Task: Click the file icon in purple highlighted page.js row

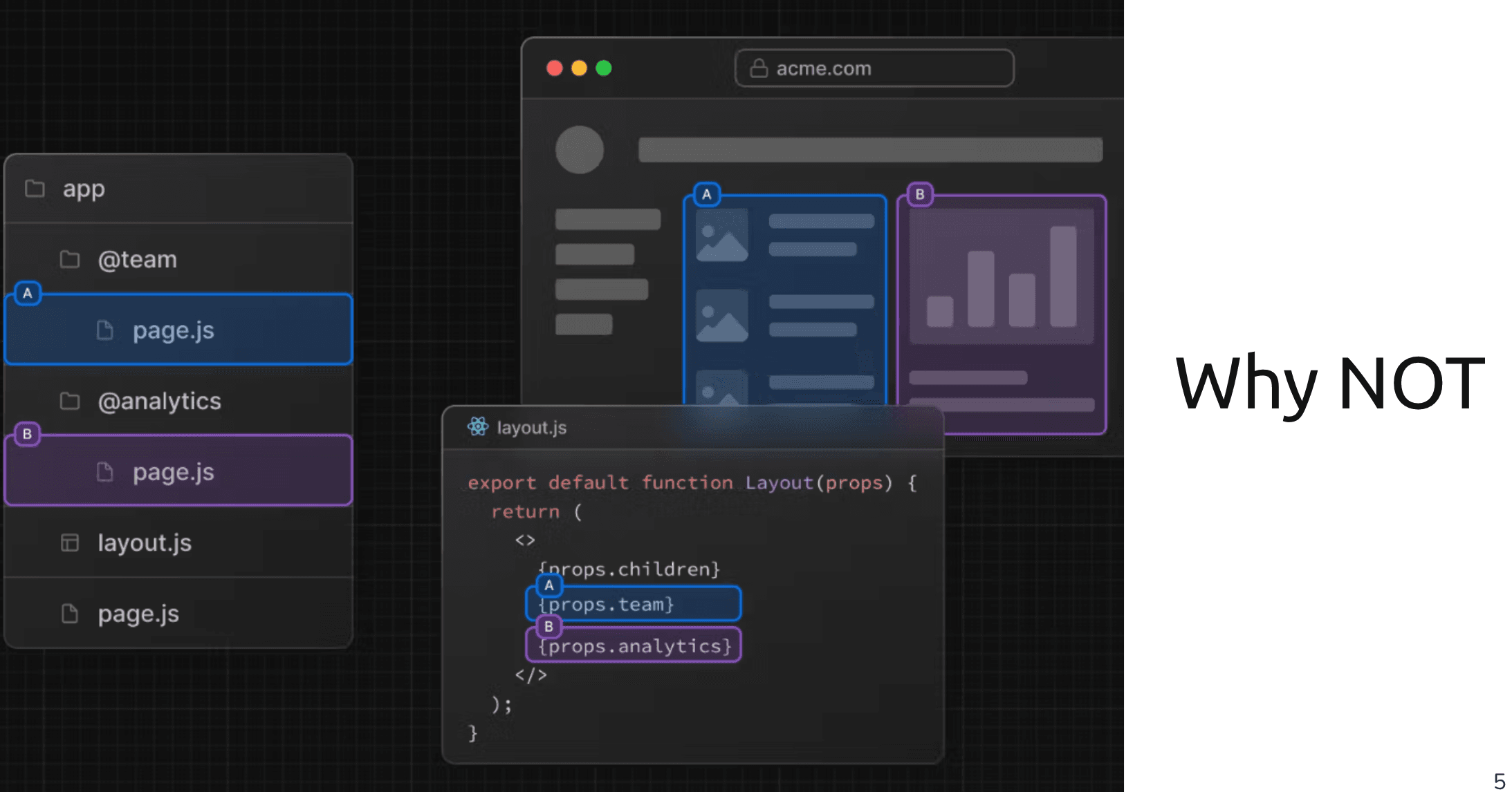Action: [104, 472]
